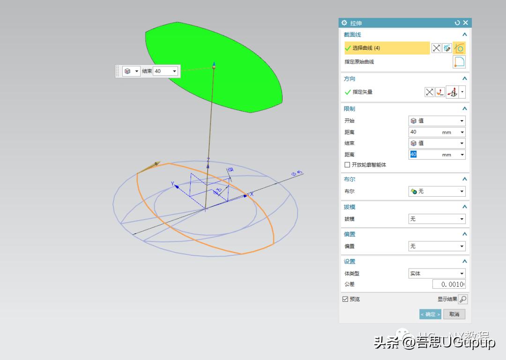Open the 体类型 dropdown showing 实体

[x=437, y=273]
